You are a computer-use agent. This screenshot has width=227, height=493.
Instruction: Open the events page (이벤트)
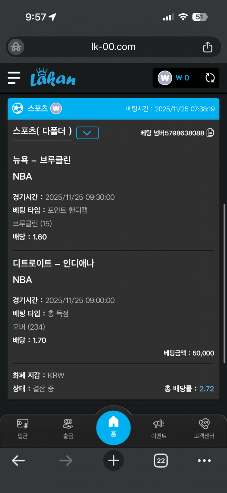click(x=159, y=428)
